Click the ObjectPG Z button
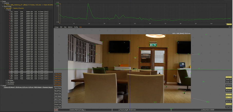The image size is (233, 112). [58, 81]
